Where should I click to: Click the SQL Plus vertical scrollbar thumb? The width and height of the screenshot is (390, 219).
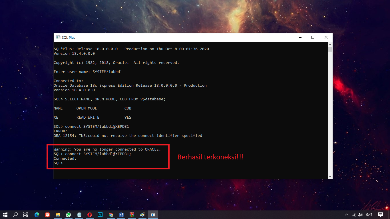(x=330, y=49)
